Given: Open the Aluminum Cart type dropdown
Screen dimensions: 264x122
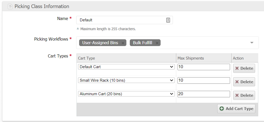Looking at the screenshot, I should 126,94.
